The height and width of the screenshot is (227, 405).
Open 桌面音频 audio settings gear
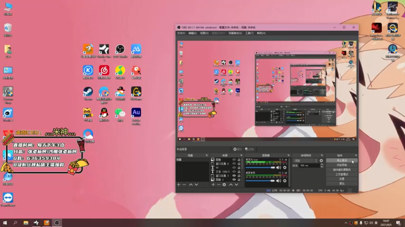(285, 181)
